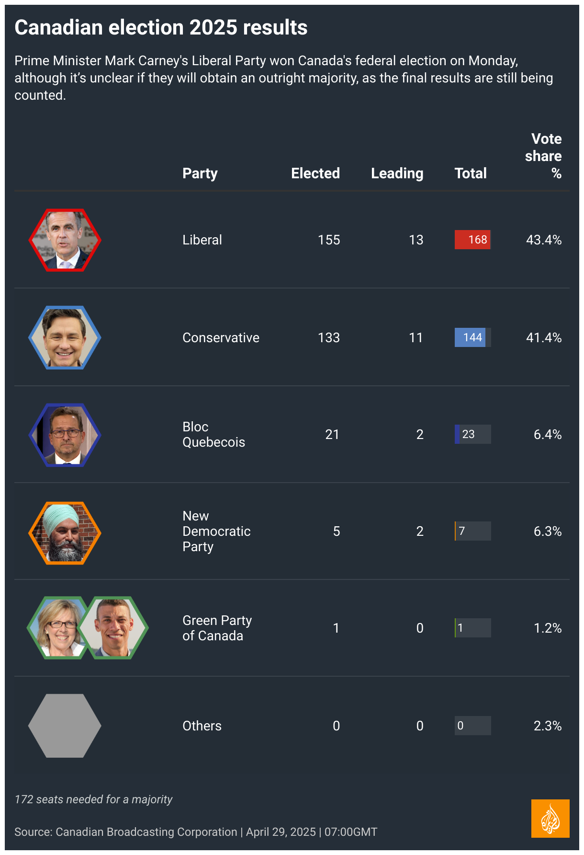
Task: Click the gray Others hexagon placeholder
Action: click(65, 726)
